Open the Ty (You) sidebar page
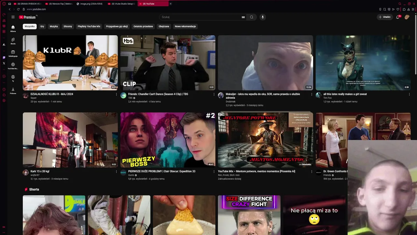The image size is (417, 235). click(x=13, y=78)
